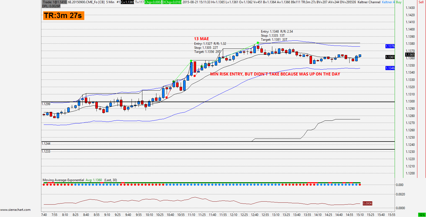Click the 1.1365 last price marker on scale

click(410, 55)
